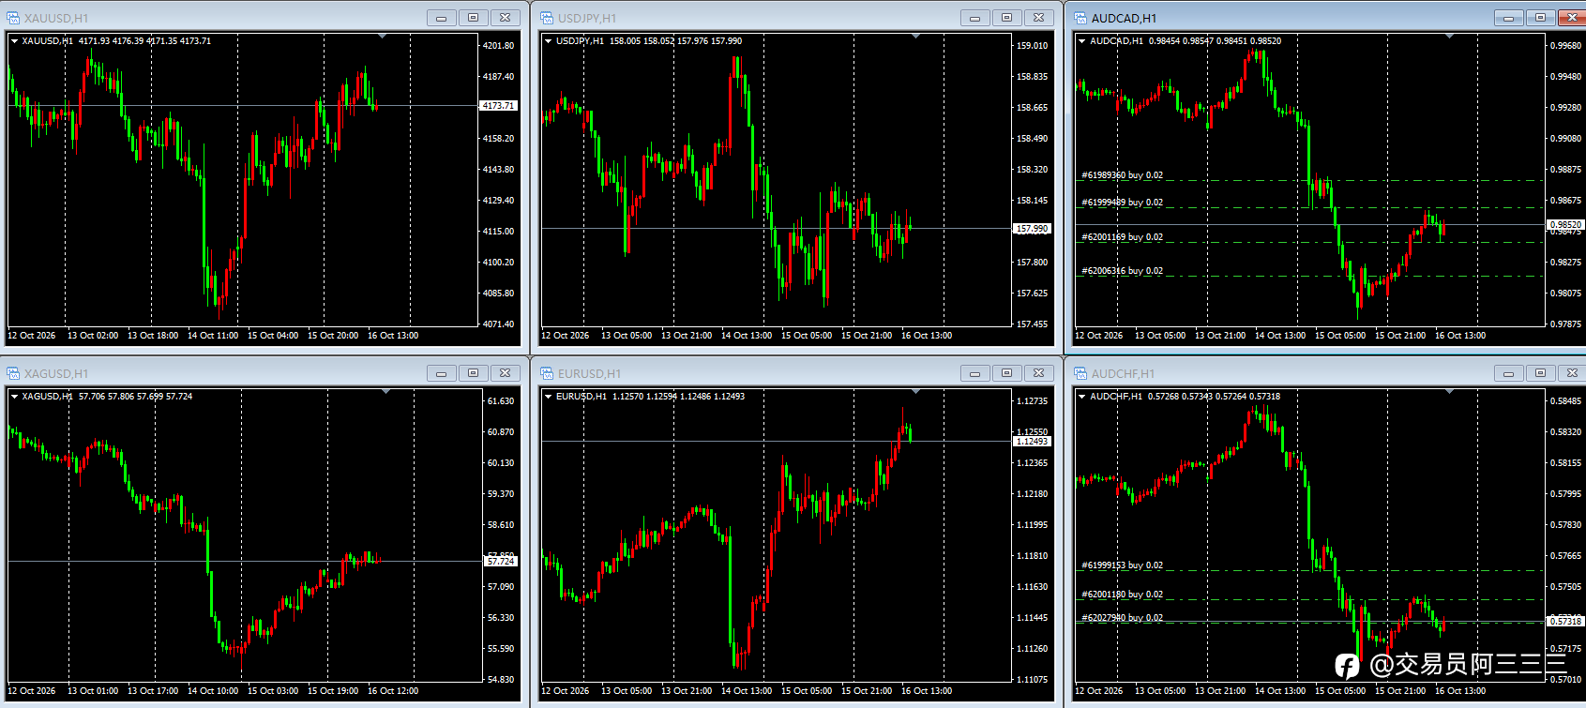
Task: Click the EURUSD,H1 chart window icon
Action: point(547,373)
